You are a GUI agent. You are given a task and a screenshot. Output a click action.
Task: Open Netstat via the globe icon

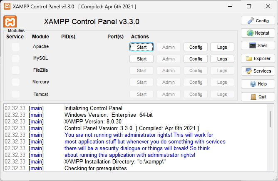click(258, 33)
